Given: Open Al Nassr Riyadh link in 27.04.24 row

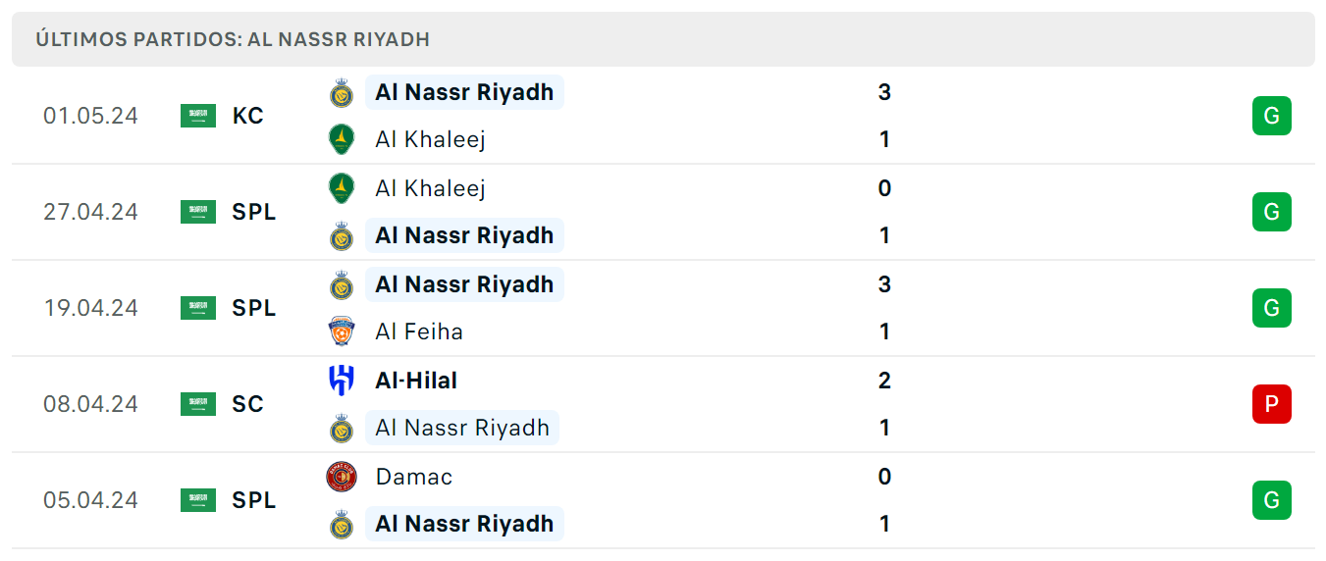Looking at the screenshot, I should pyautogui.click(x=464, y=235).
